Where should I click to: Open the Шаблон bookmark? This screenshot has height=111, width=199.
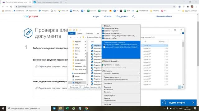pyautogui.click(x=92, y=11)
